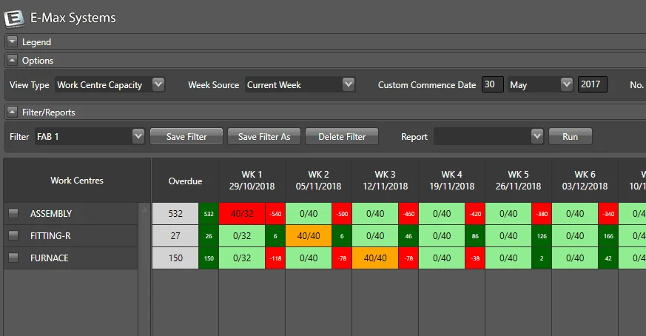
Task: Click the 0/32 FURNACE WK 1 cell
Action: [x=242, y=258]
